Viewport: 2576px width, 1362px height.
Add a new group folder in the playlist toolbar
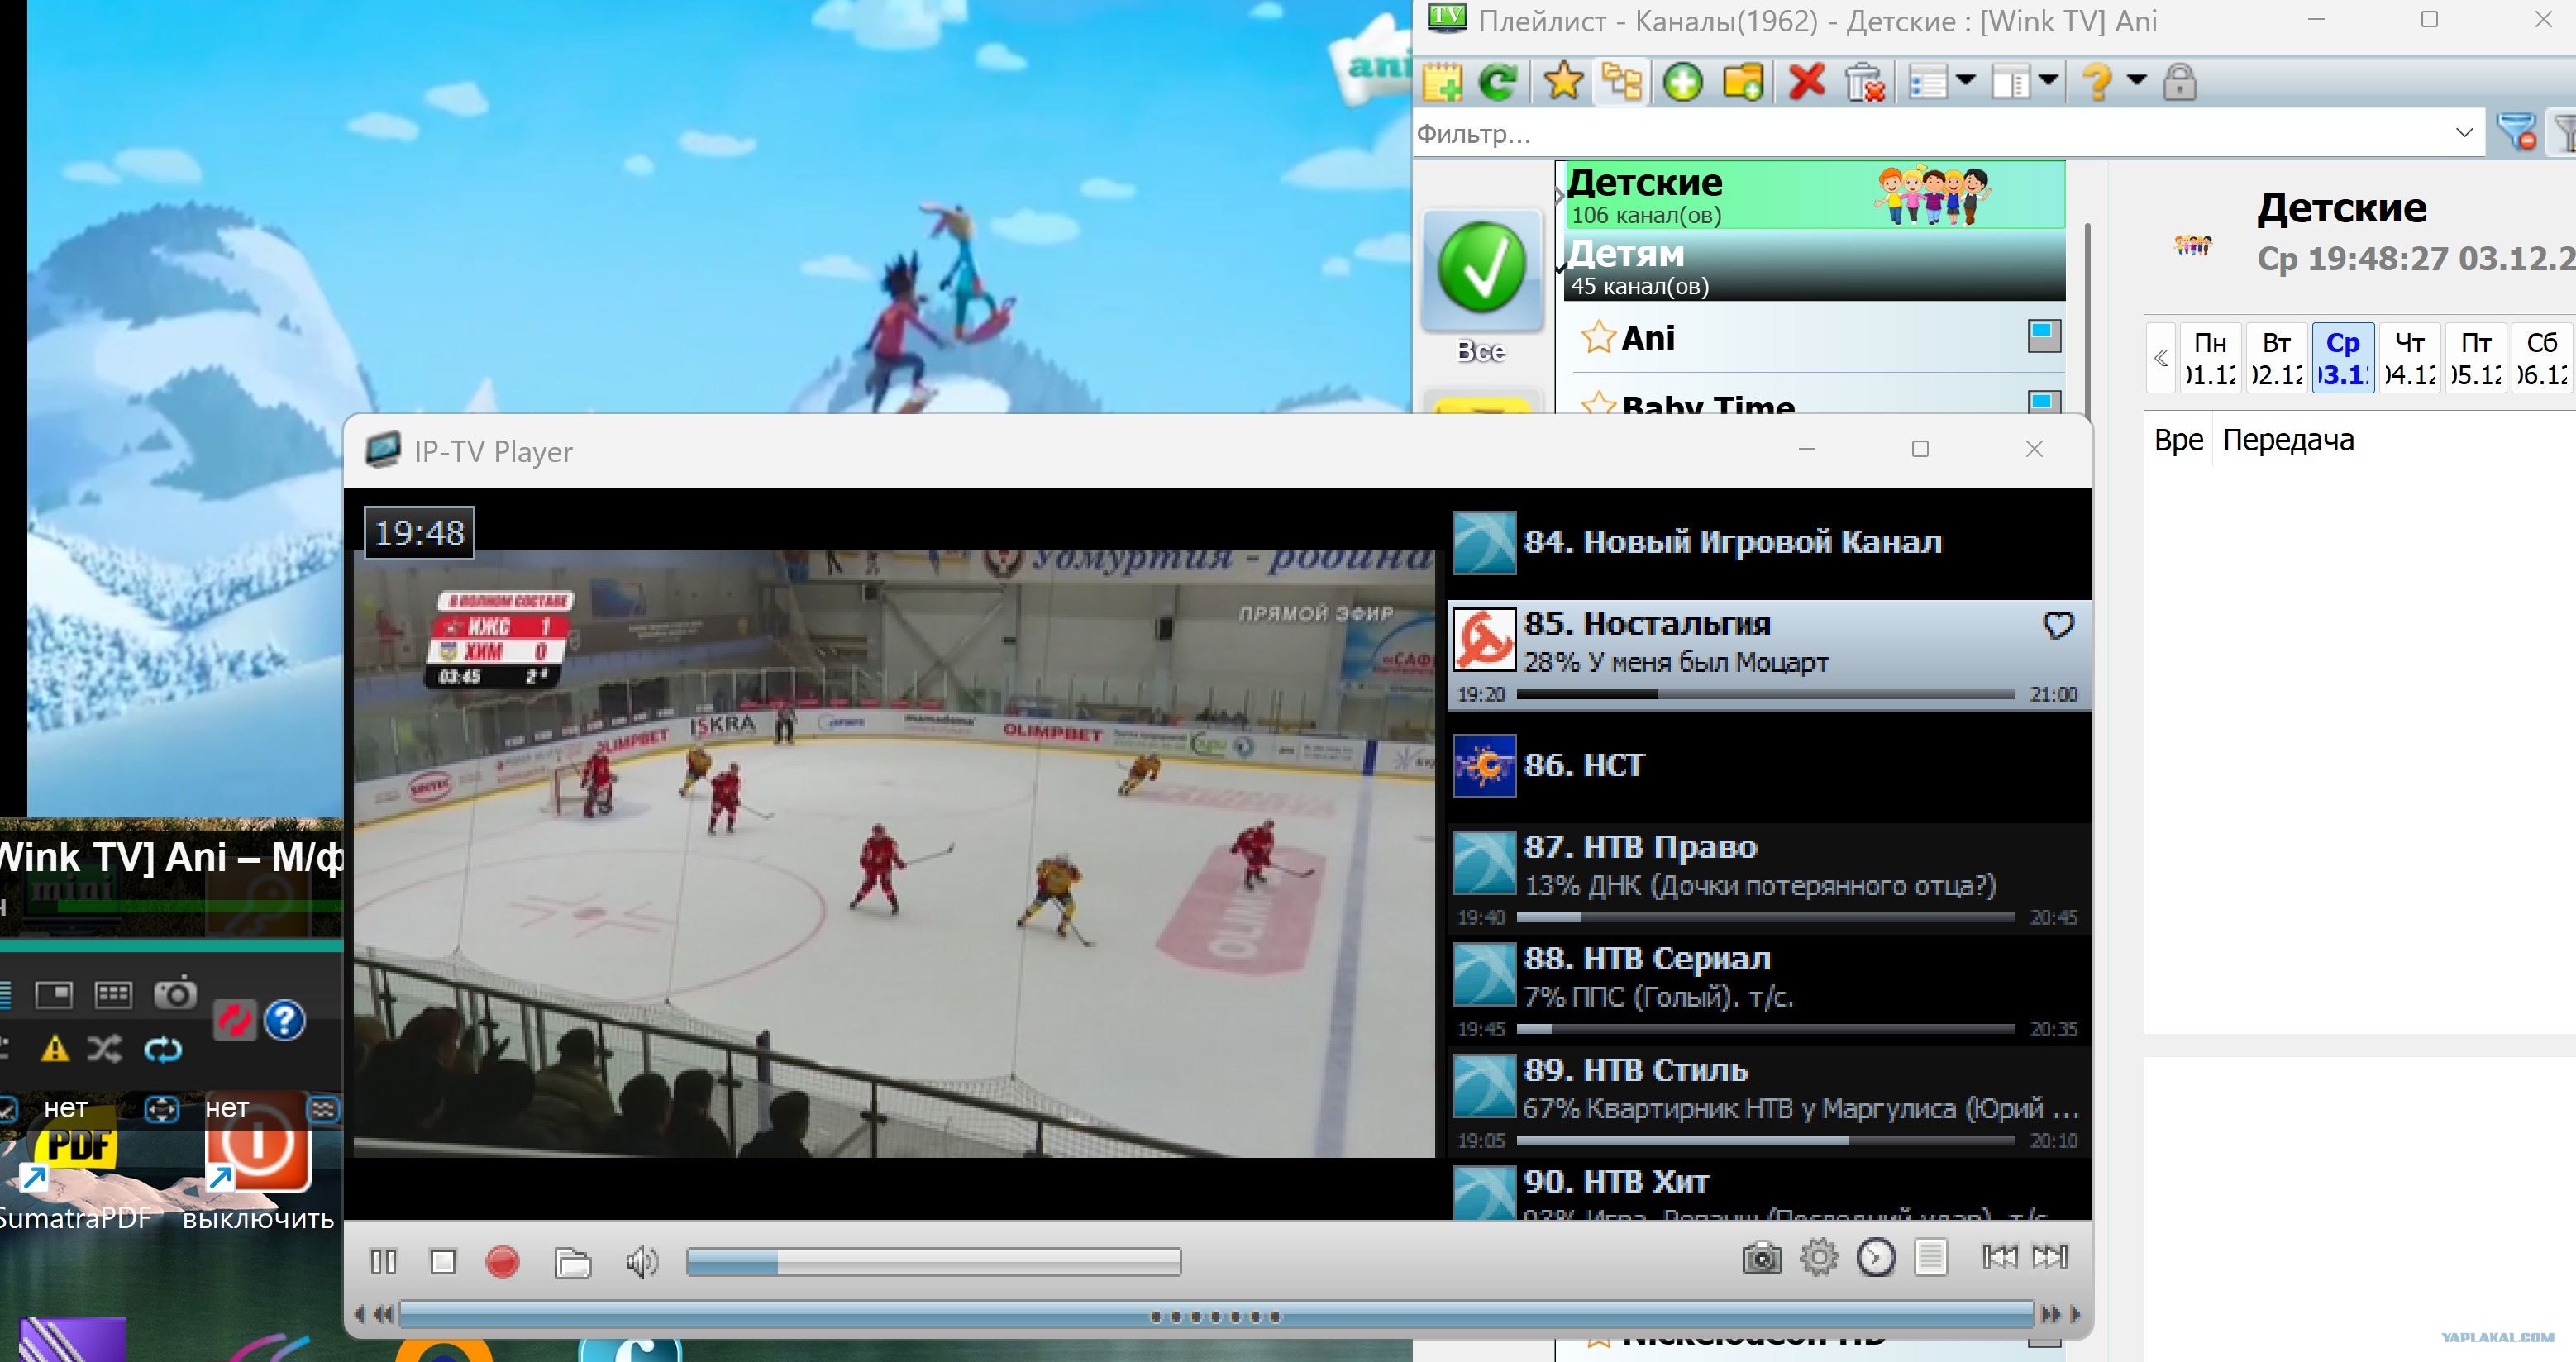(x=1743, y=82)
